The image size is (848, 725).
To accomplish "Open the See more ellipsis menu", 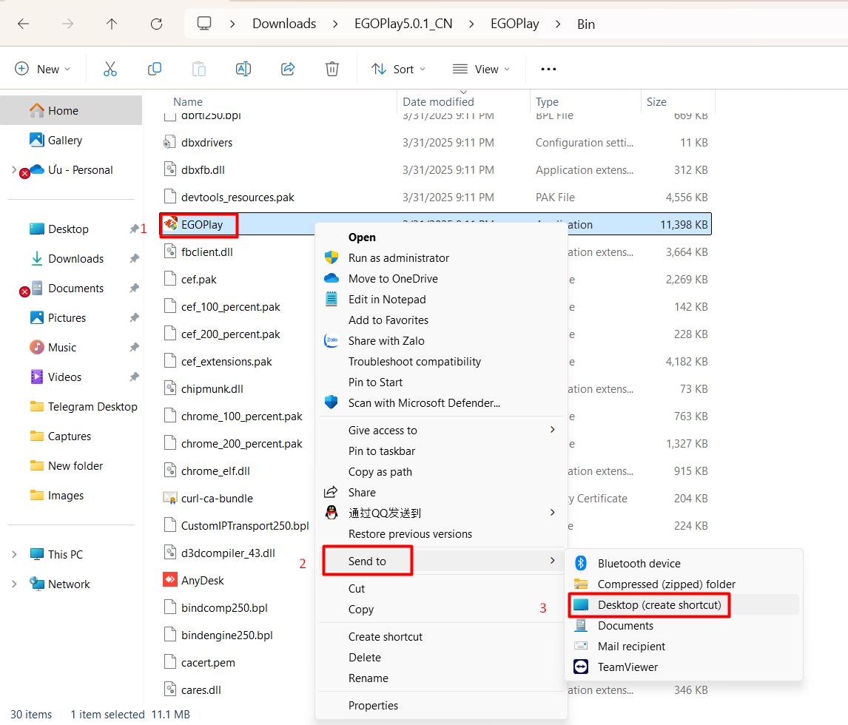I will 548,69.
